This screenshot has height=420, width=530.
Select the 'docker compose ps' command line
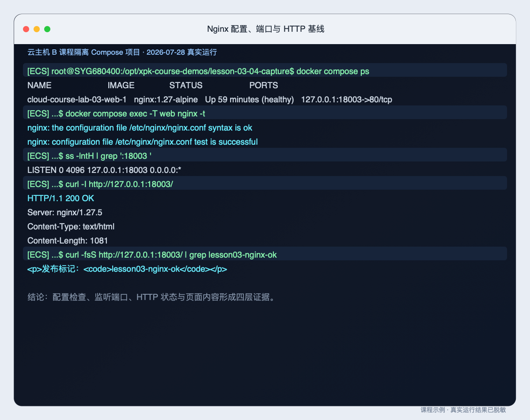click(265, 71)
